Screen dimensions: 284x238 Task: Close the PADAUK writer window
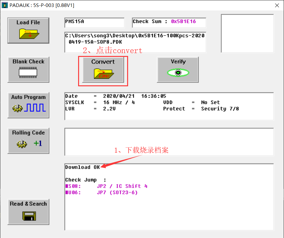(277, 5)
